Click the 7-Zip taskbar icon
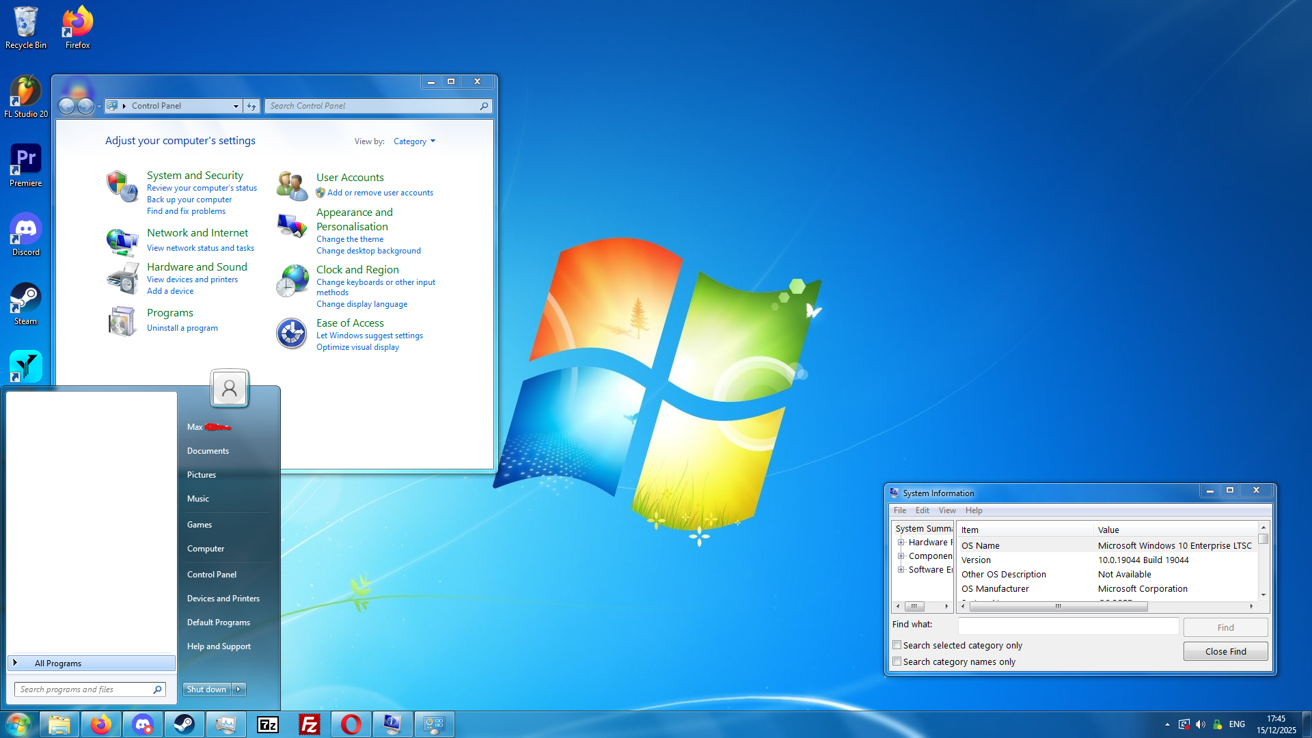 (x=268, y=724)
